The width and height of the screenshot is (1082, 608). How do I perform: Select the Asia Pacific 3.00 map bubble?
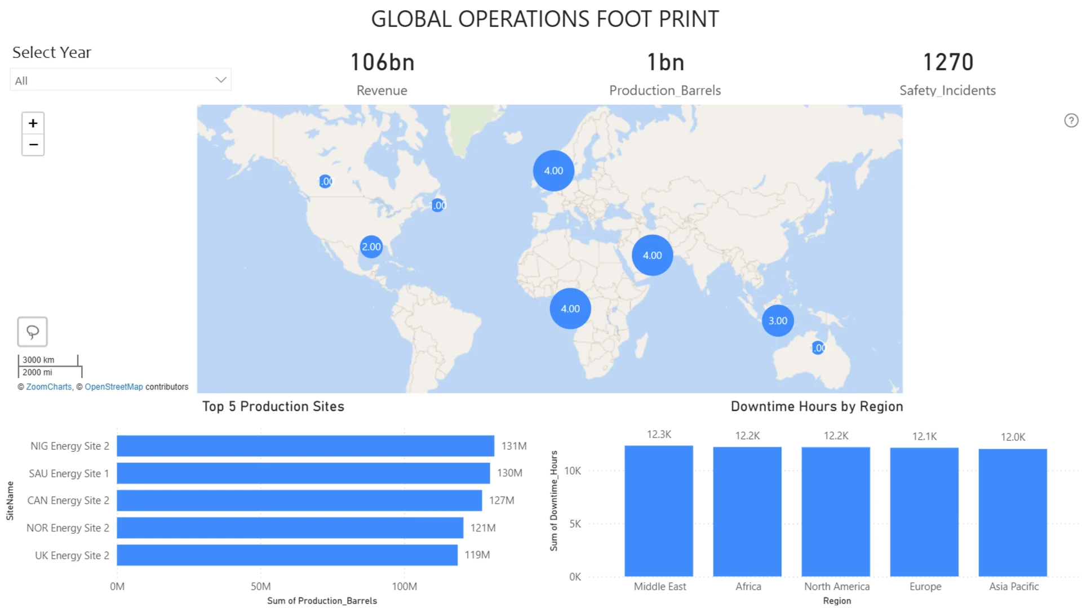(778, 321)
